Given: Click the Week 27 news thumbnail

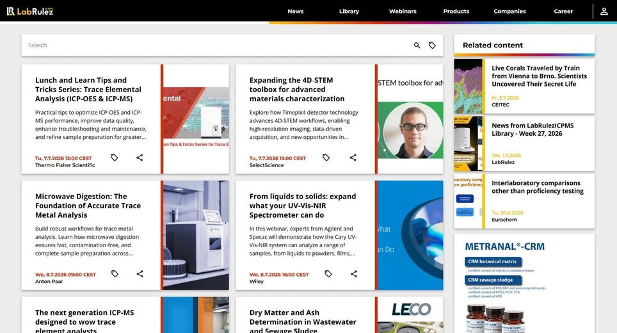Looking at the screenshot, I should tap(468, 143).
